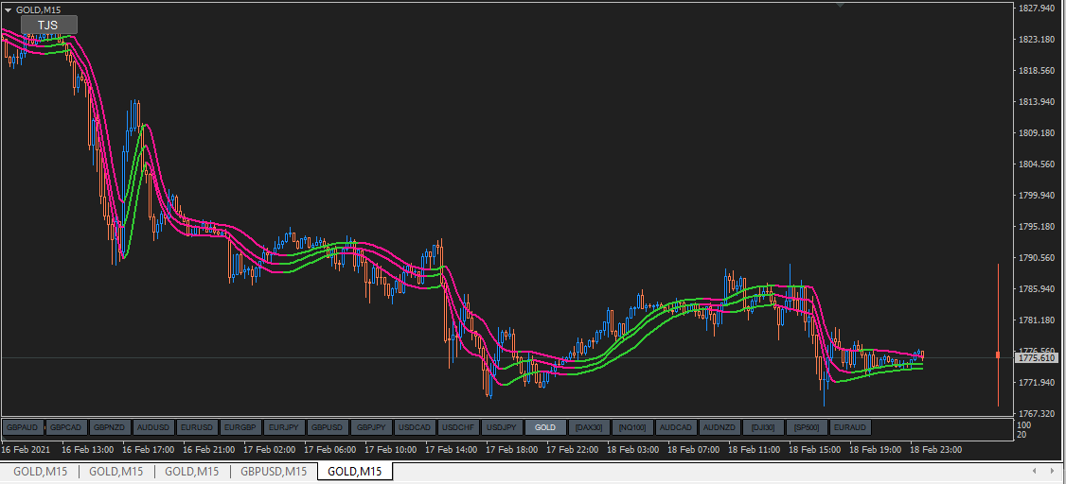Screen dimensions: 1066x484
Task: Click the 1827.940 price scale label
Action: pyautogui.click(x=1036, y=9)
